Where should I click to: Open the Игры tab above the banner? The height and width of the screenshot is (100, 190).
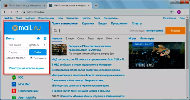coord(132,38)
